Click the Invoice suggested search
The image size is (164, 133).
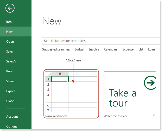point(94,49)
